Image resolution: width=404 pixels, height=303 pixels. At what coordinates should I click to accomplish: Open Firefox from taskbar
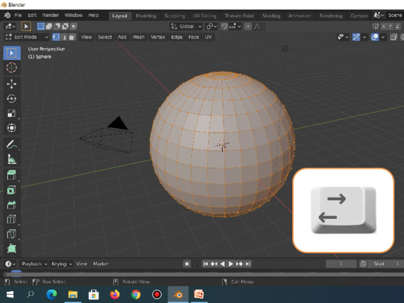[x=115, y=294]
